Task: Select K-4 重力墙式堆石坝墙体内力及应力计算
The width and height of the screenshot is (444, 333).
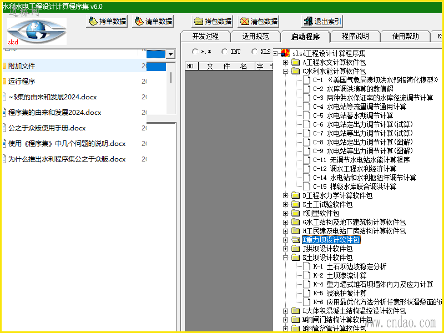Action: (373, 284)
